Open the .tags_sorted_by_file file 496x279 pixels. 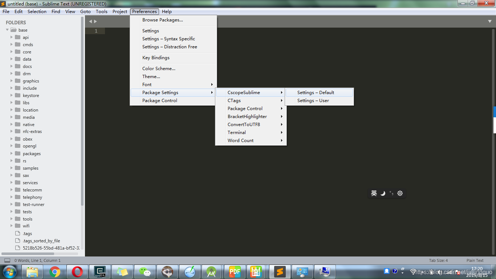[41, 240]
